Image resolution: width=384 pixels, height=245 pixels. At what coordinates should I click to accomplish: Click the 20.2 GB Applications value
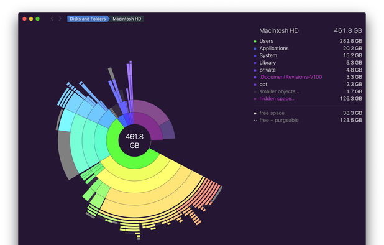pyautogui.click(x=352, y=49)
